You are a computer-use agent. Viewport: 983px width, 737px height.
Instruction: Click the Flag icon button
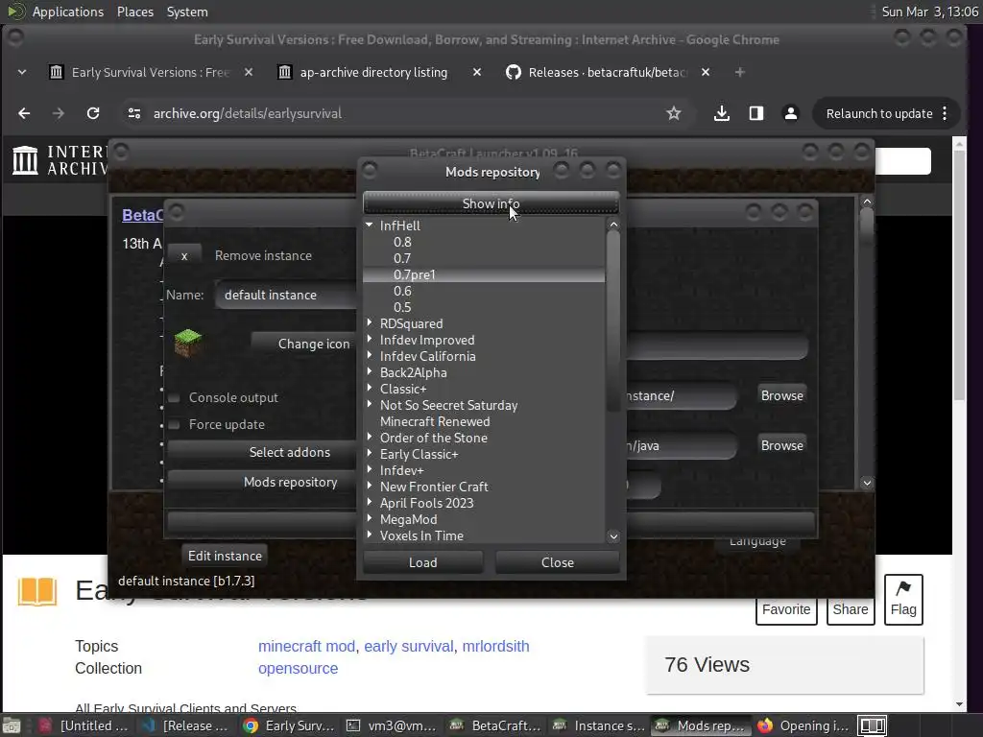pyautogui.click(x=903, y=599)
